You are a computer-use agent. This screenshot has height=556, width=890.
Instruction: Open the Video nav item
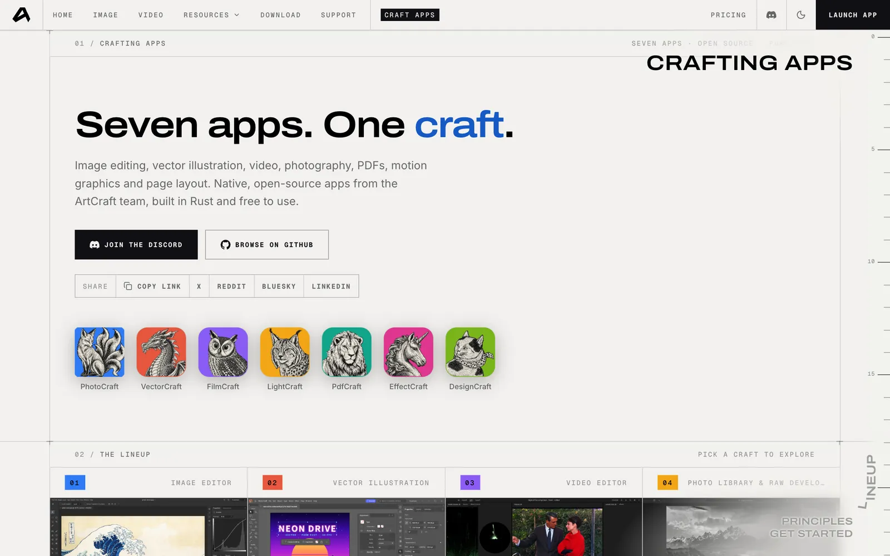151,15
